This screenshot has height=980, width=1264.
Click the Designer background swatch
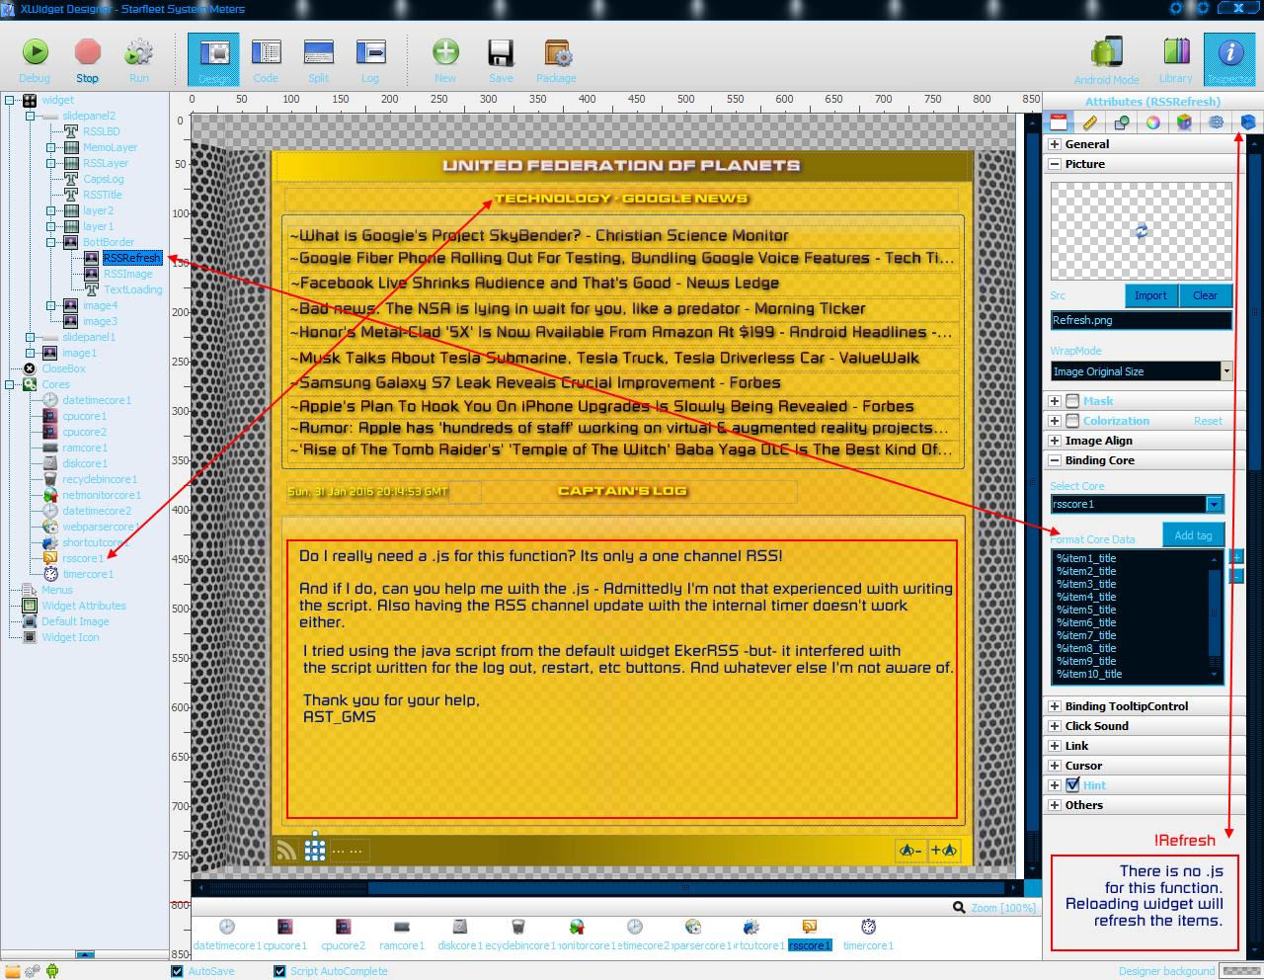click(1240, 971)
